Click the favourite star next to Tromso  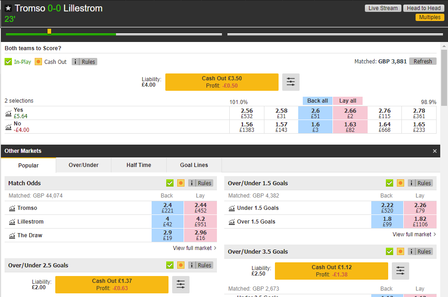click(8, 8)
